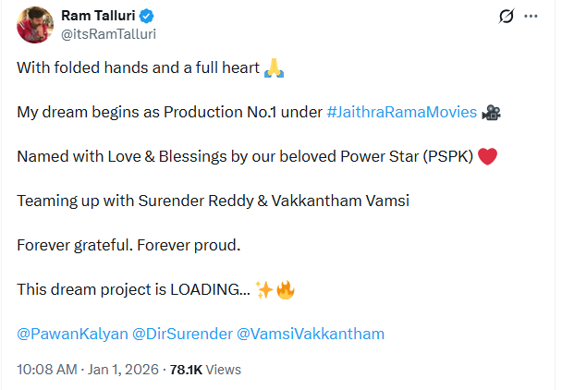Open the @DirSurender mention link
The height and width of the screenshot is (390, 562).
(181, 334)
